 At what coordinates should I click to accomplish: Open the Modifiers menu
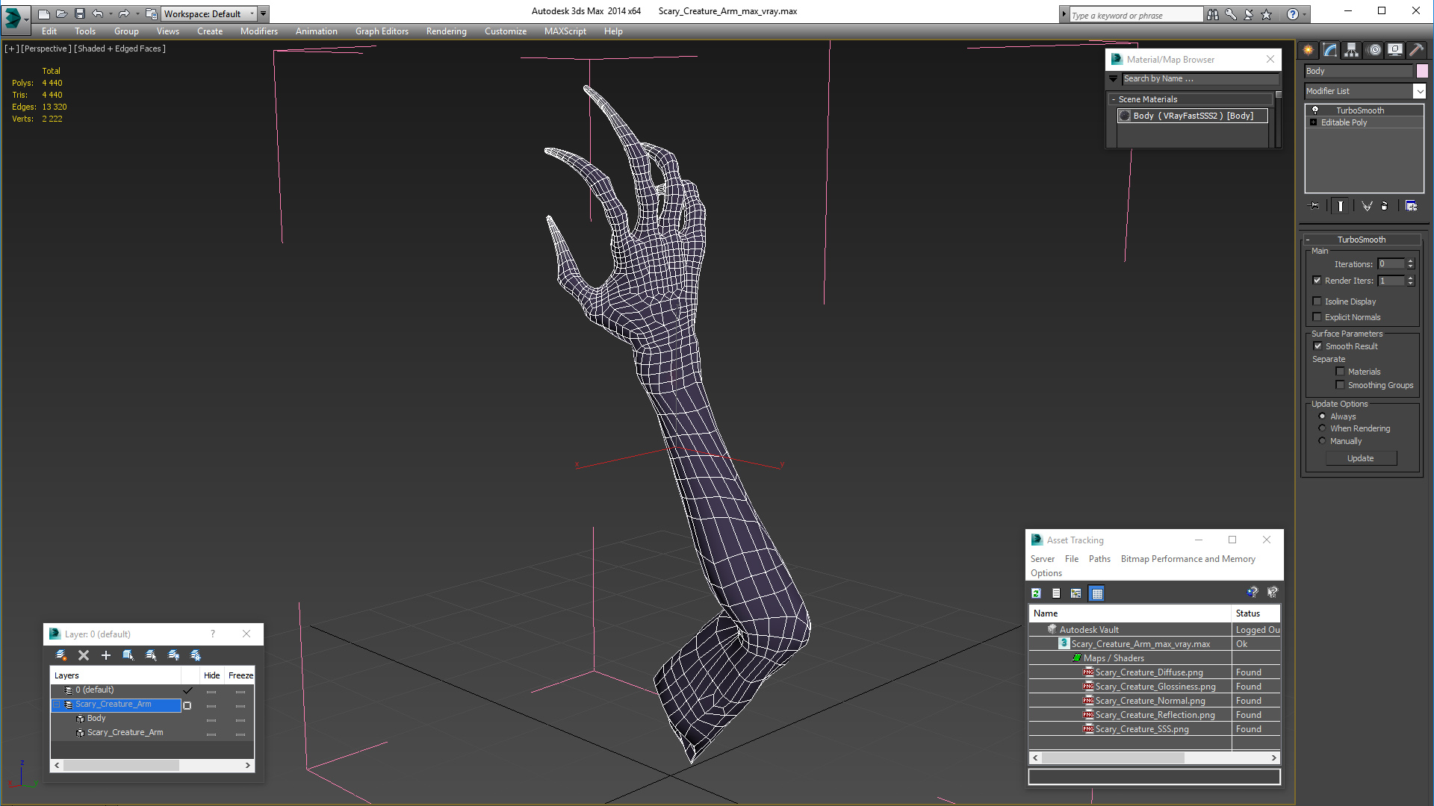258,31
